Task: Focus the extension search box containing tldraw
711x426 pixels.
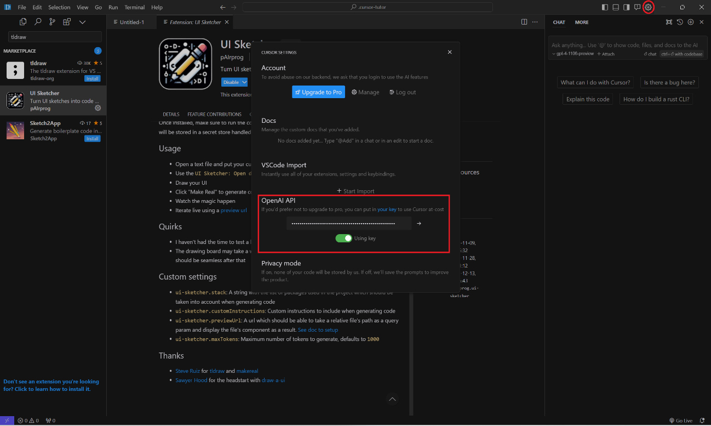Action: [x=55, y=37]
